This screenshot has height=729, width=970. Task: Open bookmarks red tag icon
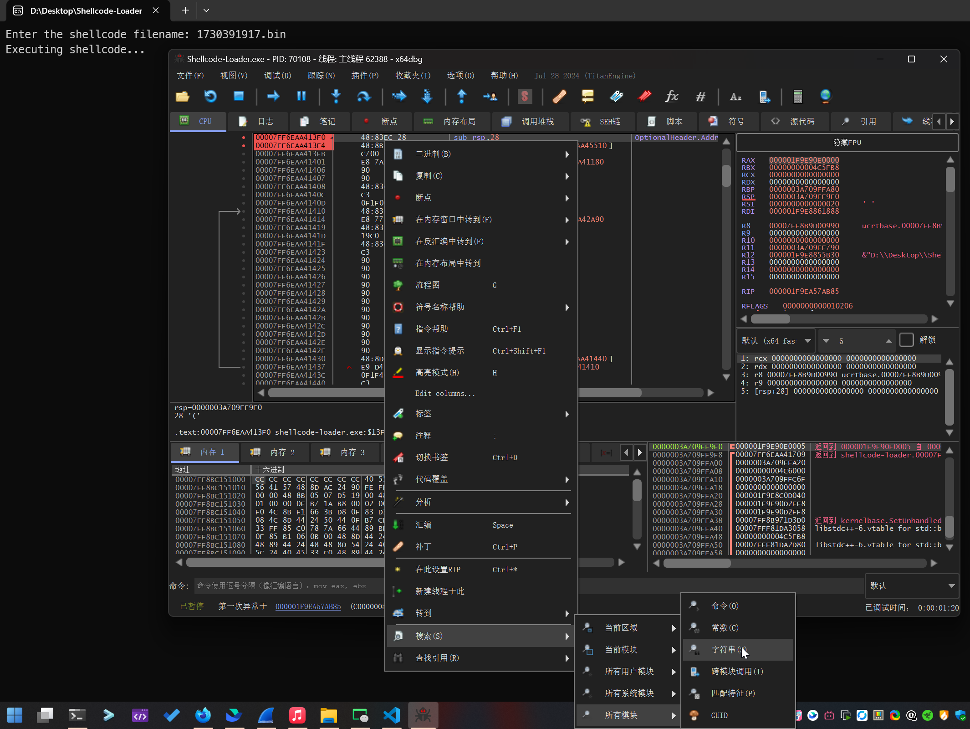[644, 97]
